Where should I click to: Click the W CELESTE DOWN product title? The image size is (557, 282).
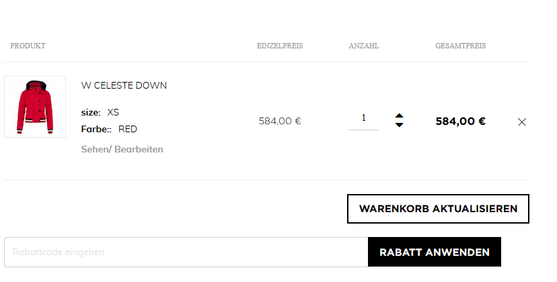click(124, 85)
